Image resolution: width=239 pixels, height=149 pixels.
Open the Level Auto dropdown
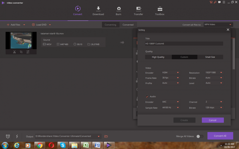tap(214, 83)
